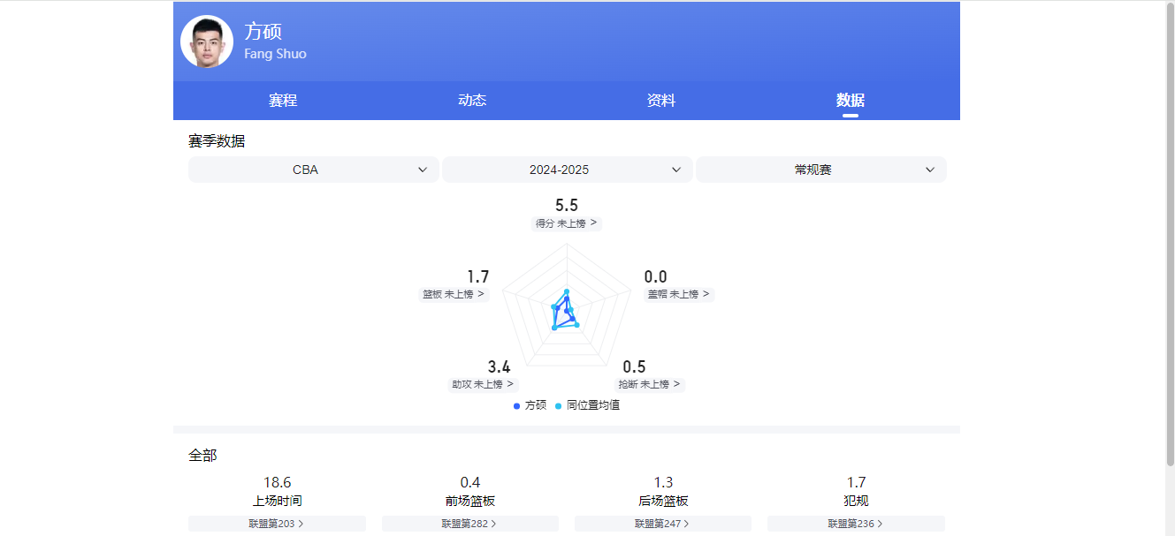
Task: Toggle the 方硕 legend series
Action: (529, 404)
